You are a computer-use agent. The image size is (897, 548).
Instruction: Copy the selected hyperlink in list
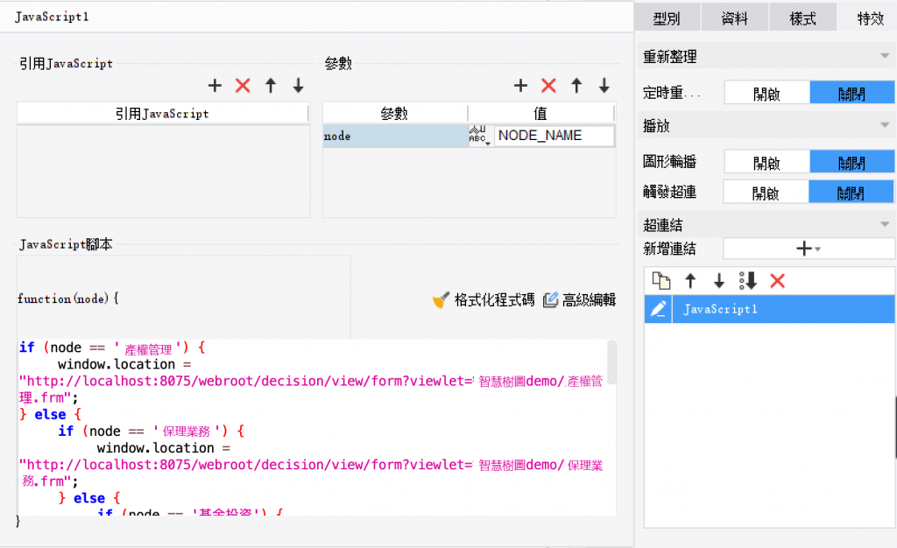coord(662,281)
